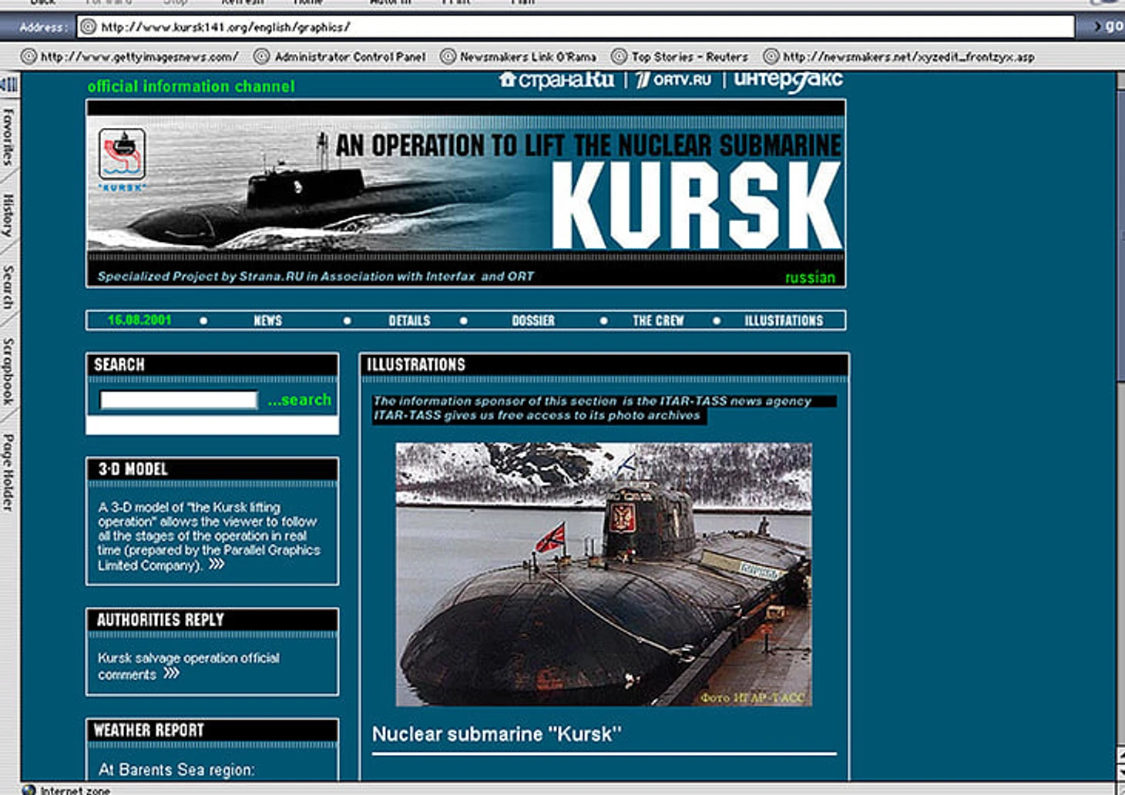
Task: Open the ILLUSTRATIONS navigation item
Action: click(784, 320)
